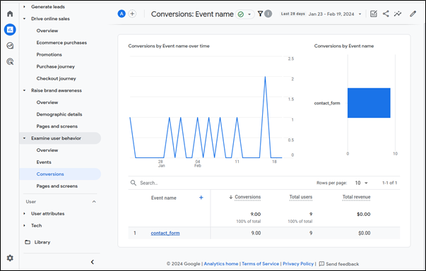Screen dimensions: 426x271
Task: Open the Insights sparkline icon
Action: click(x=398, y=13)
